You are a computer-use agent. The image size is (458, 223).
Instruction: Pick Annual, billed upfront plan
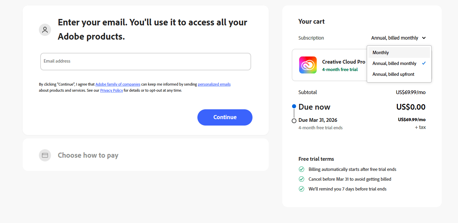pos(393,74)
